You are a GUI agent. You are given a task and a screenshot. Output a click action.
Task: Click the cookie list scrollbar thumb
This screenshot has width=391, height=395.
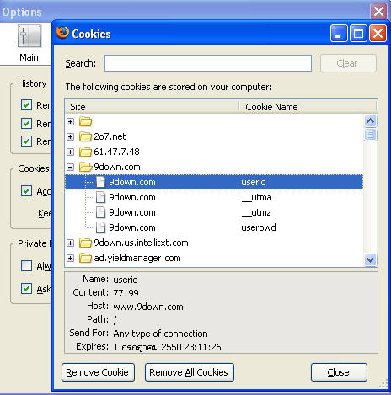tap(370, 135)
